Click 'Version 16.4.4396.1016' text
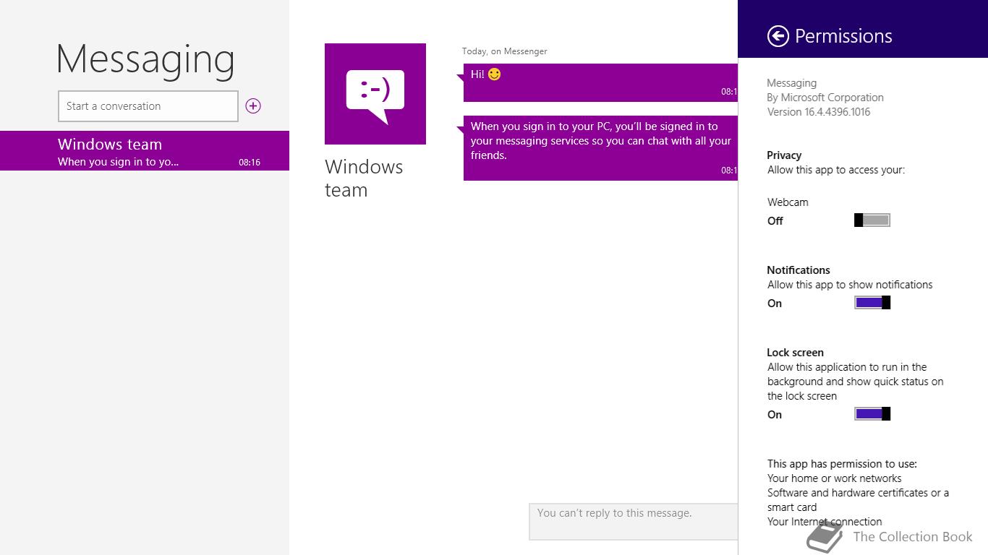988x555 pixels. coord(819,112)
